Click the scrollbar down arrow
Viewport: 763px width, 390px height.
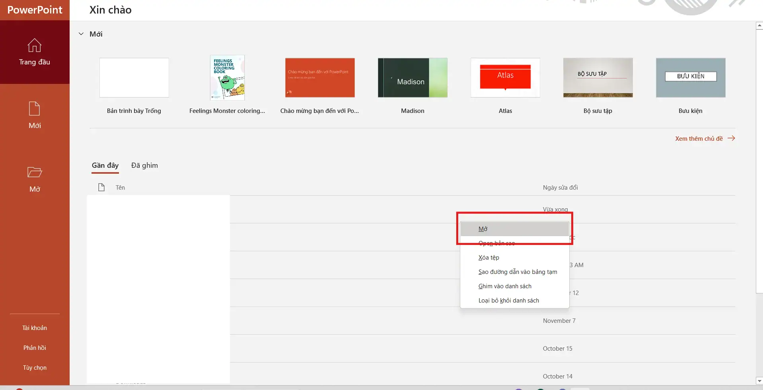(x=759, y=381)
